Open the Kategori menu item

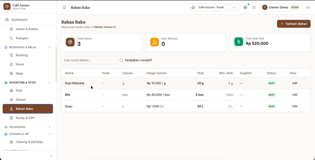tap(28, 38)
